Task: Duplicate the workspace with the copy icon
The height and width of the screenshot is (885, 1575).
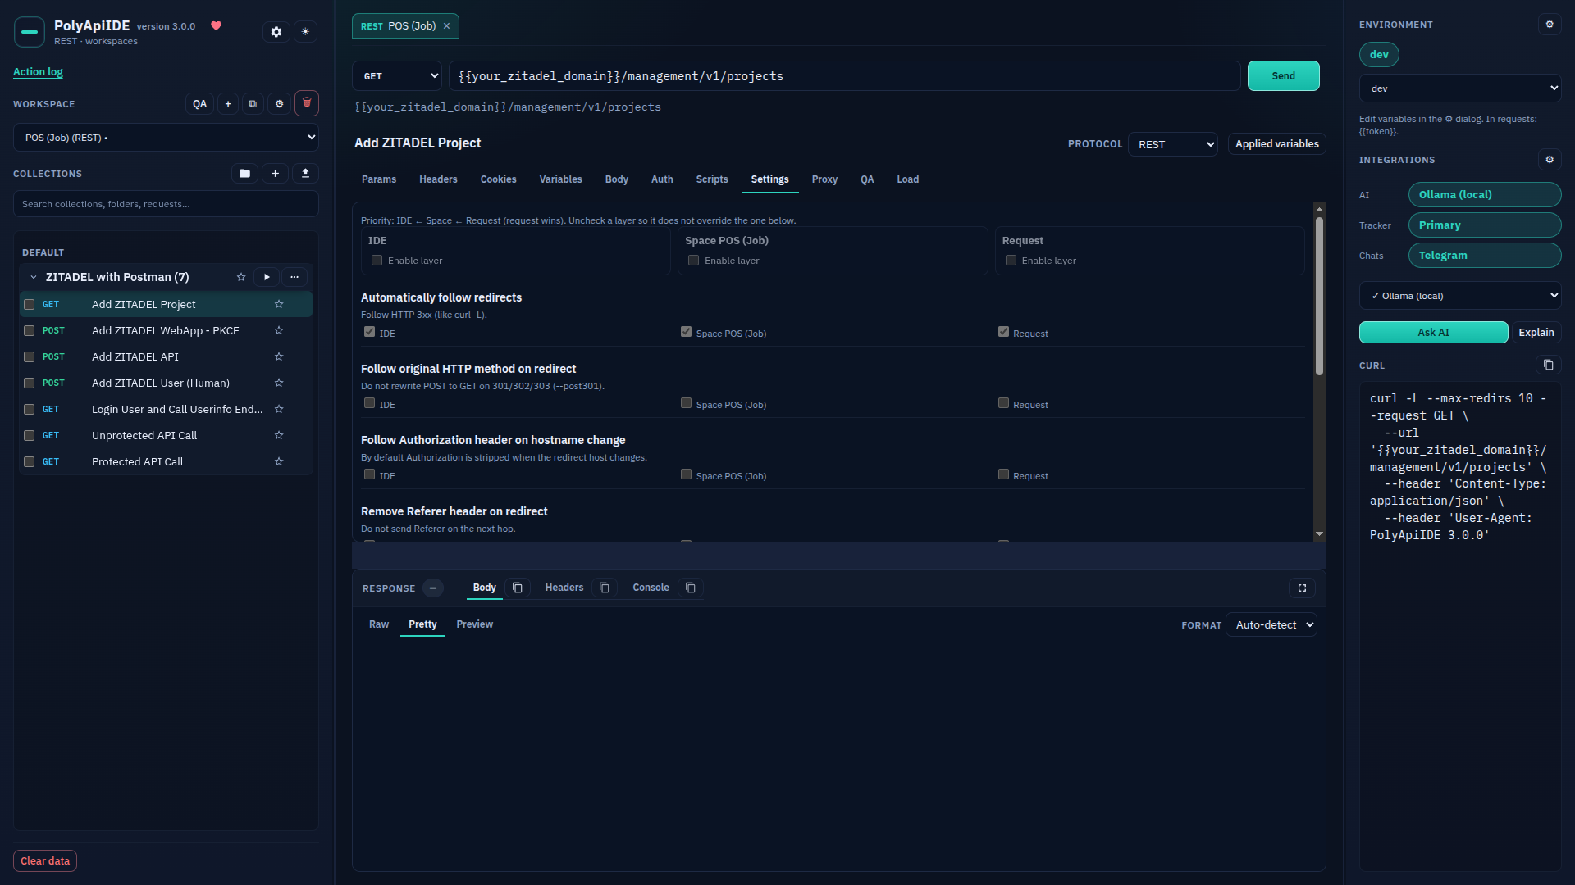Action: 253,104
